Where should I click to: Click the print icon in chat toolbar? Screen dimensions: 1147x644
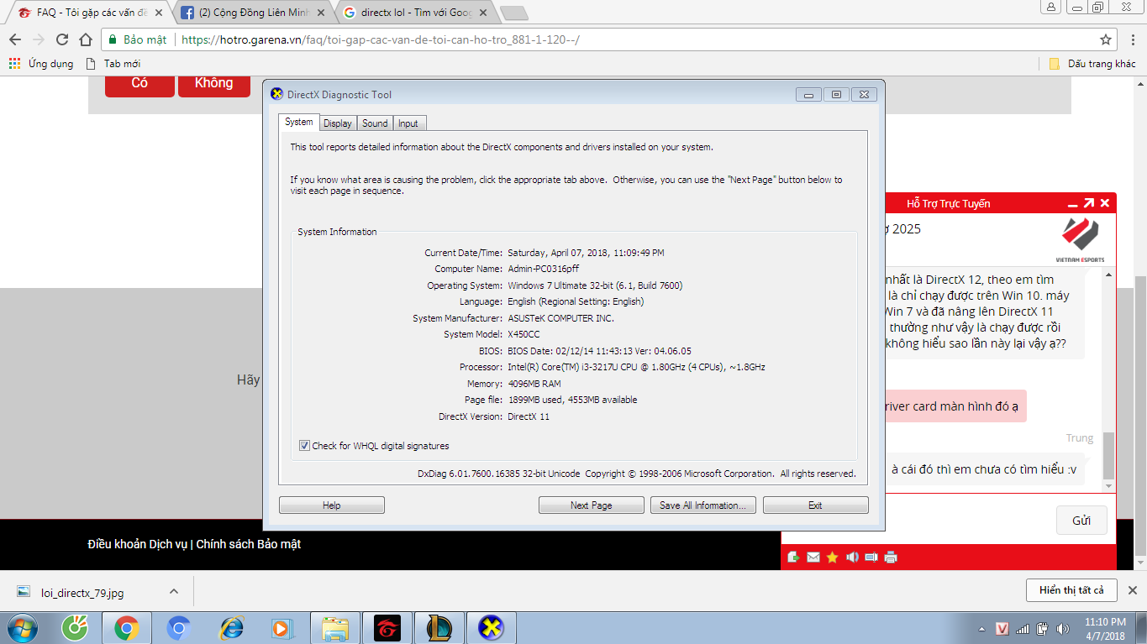(x=891, y=558)
